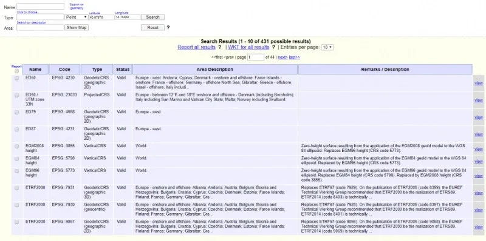
Task: View details for ED79
Action: click(x=478, y=117)
